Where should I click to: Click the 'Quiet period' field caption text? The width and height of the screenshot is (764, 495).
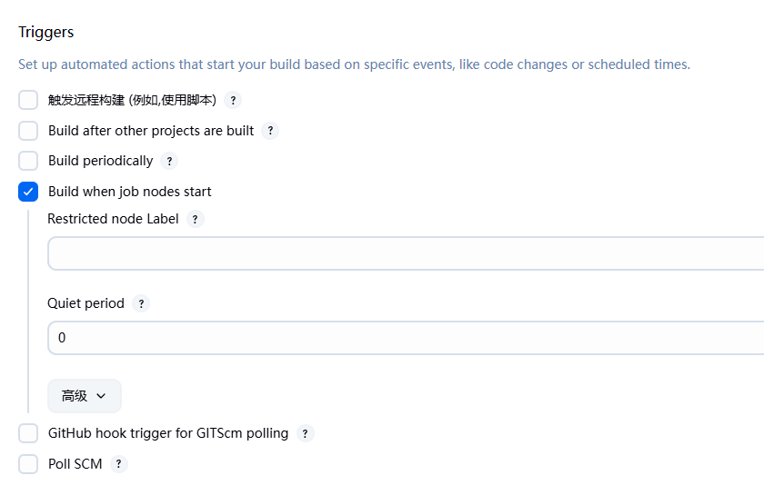(x=85, y=303)
